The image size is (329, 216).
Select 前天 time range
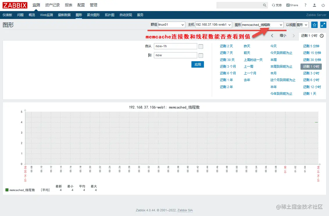[247, 53]
